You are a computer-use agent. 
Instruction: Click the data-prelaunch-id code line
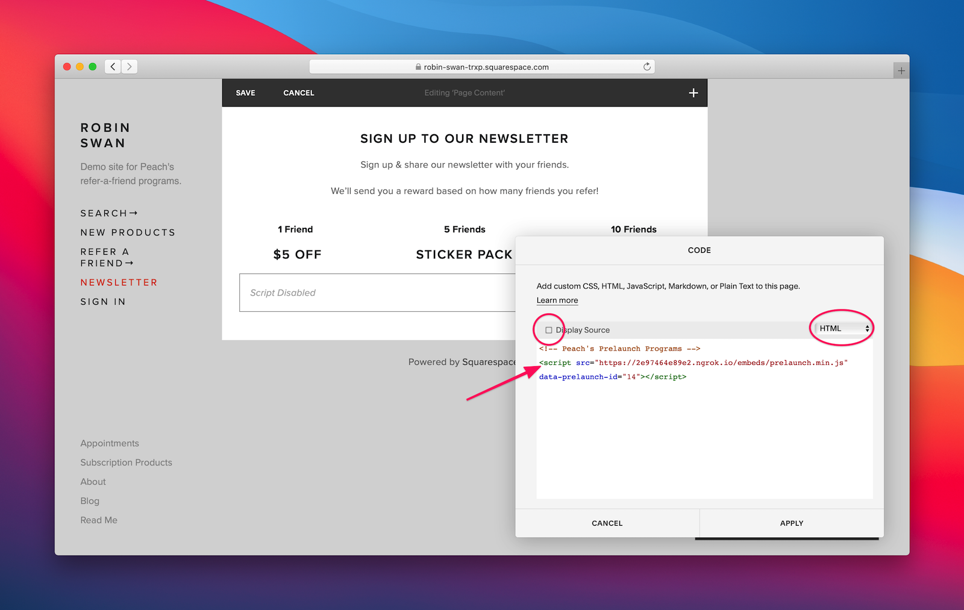[x=613, y=377]
